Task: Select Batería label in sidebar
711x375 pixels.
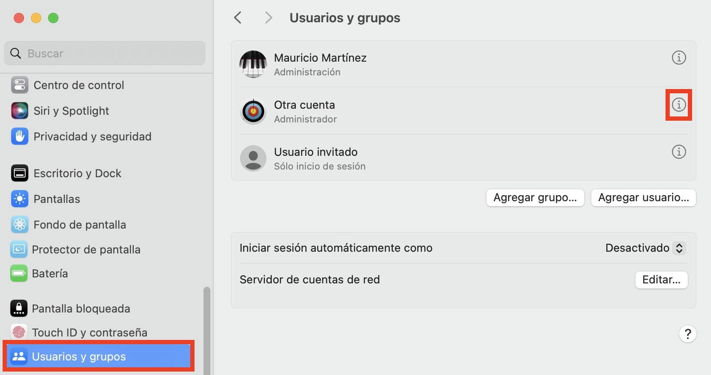Action: 50,273
